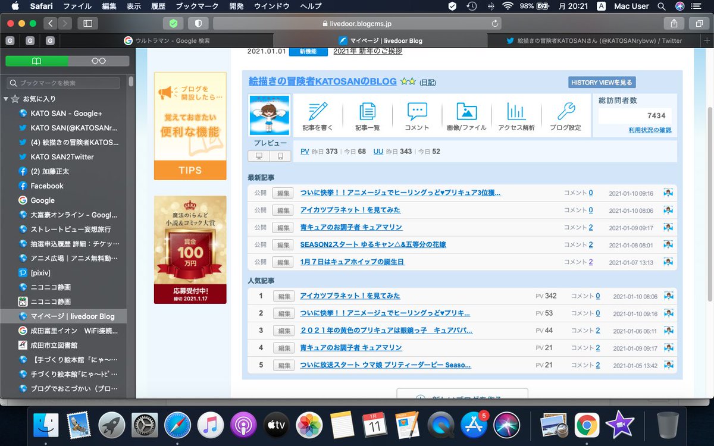Open the 2021年 新年のご挨拶 news link
This screenshot has height=446, width=714.
(368, 51)
